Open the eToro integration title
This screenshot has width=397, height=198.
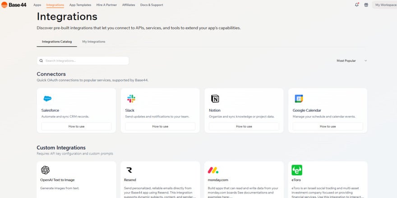coord(296,180)
